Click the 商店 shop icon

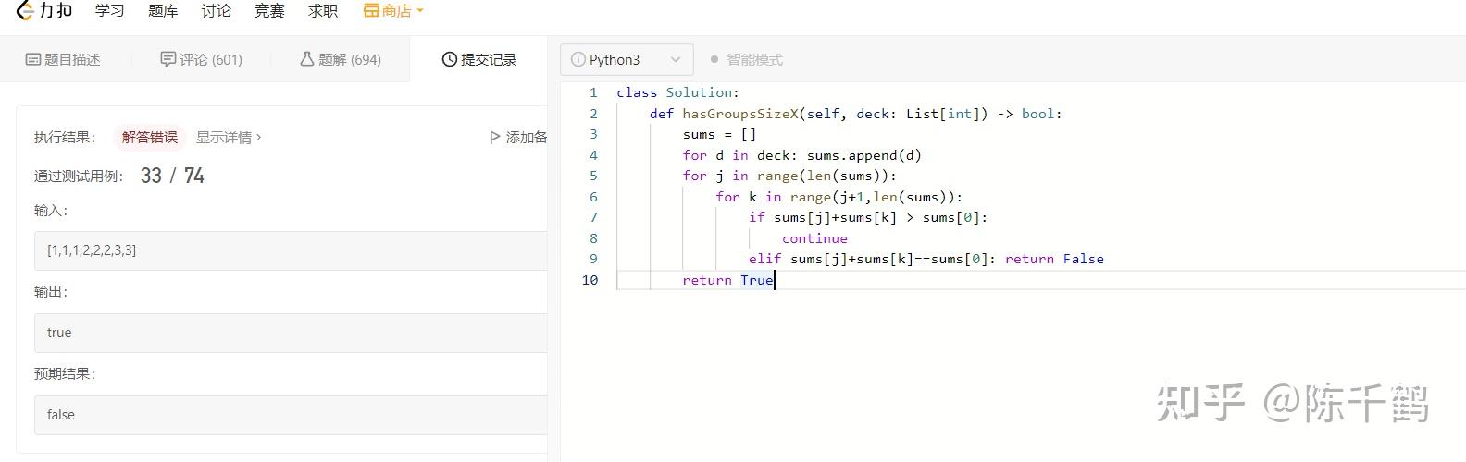click(371, 11)
